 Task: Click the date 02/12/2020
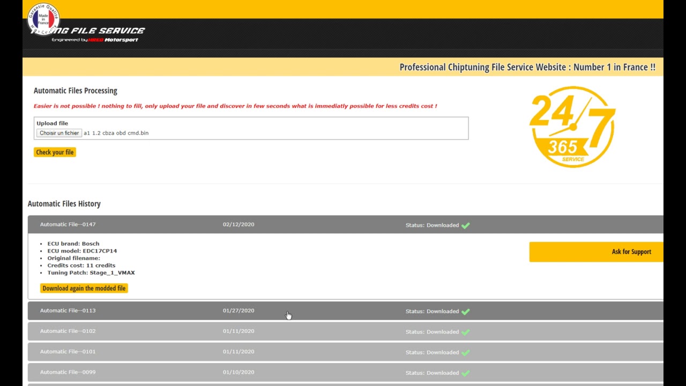click(238, 225)
